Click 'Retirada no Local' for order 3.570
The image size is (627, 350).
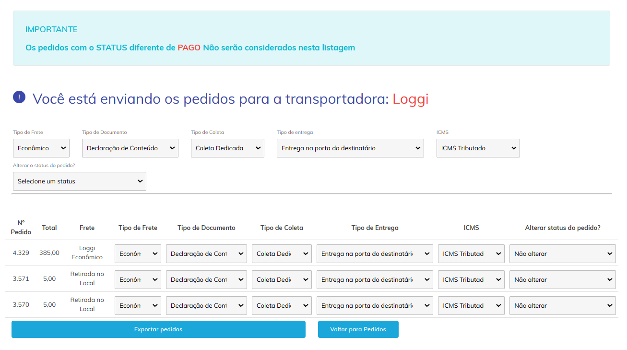pos(87,304)
